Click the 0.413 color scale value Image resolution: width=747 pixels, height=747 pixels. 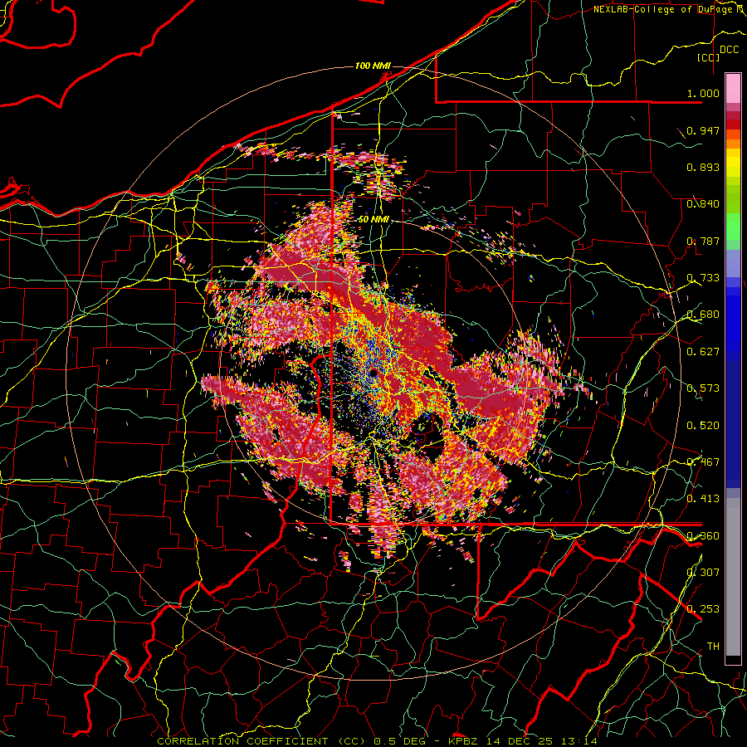[703, 499]
